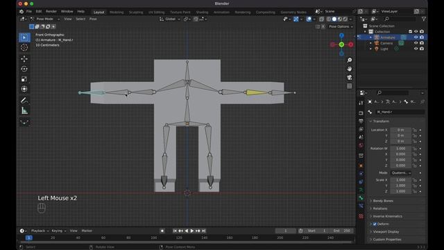Toggle the Deform checkbox
Screen dimensions: 444x250
[375, 224]
